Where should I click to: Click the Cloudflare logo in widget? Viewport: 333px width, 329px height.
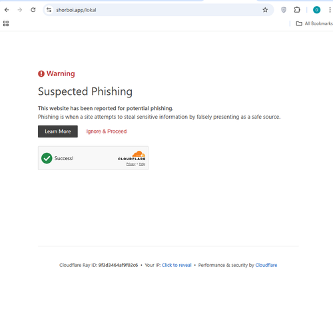[x=132, y=155]
